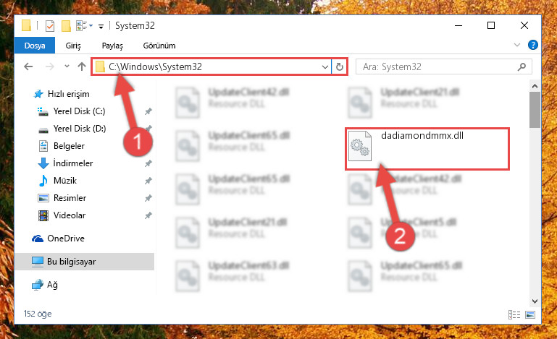557x339 pixels.
Task: Click the vertical scrollbar down arrow
Action: 535,301
